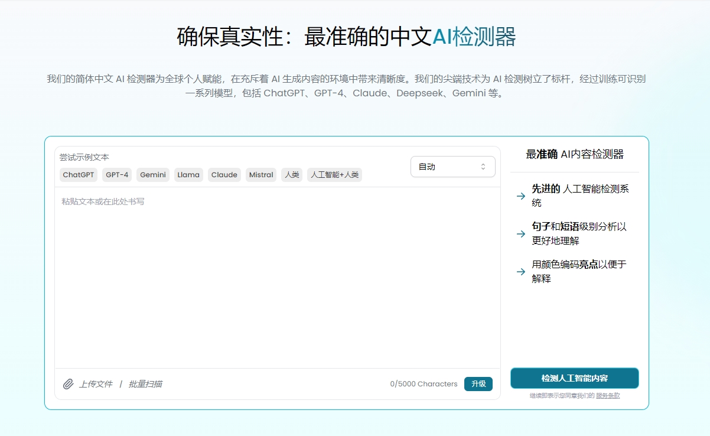Choose the 人工智能+人类 sample chip

pos(334,175)
